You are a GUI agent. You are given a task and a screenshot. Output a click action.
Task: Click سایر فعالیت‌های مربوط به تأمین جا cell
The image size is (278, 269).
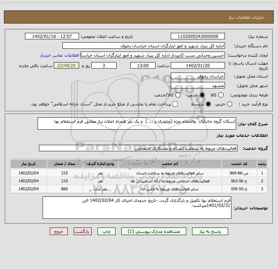pos(170,189)
